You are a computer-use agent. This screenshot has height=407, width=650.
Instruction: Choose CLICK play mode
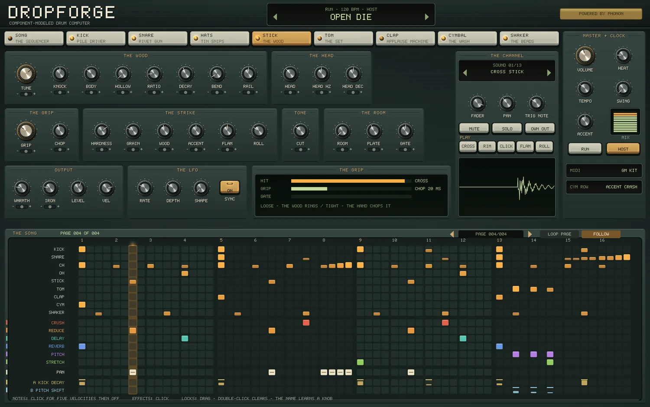point(506,146)
